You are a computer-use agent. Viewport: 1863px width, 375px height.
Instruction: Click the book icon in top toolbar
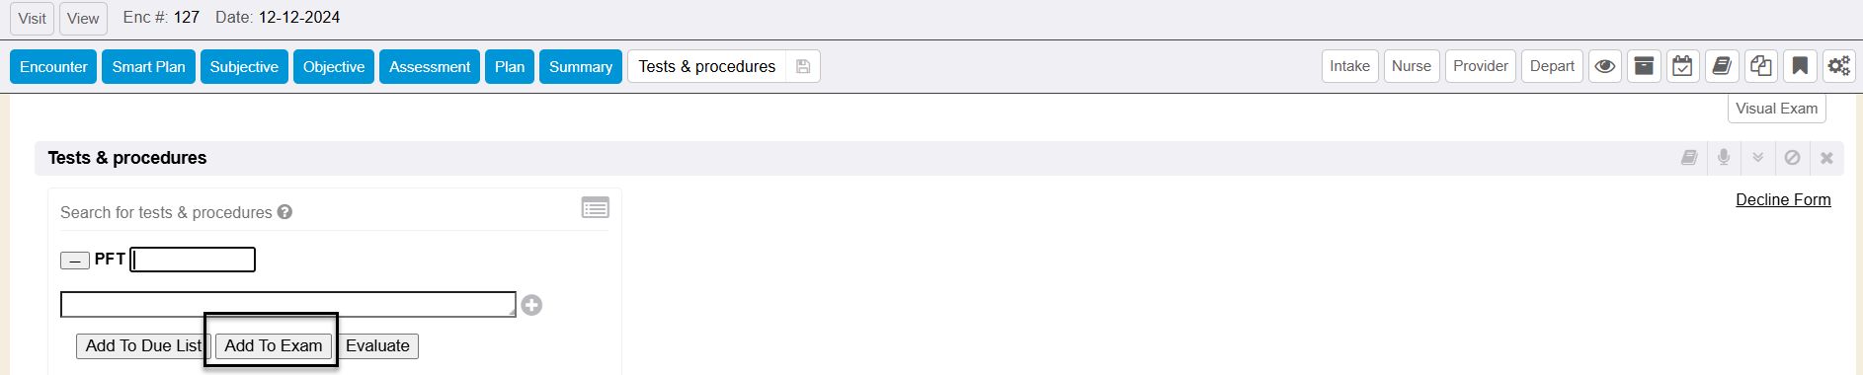pos(1722,66)
